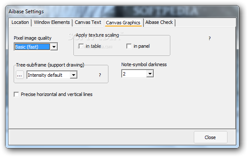Click the Aibase Settings window title
Image resolution: width=248 pixels, height=157 pixels.
(26, 12)
